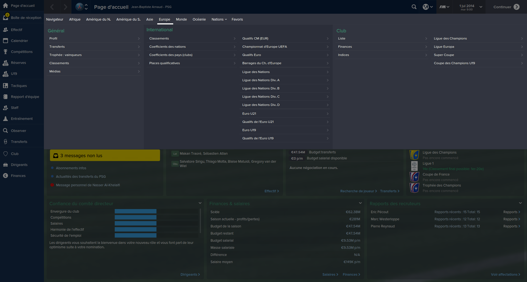The image size is (527, 282).
Task: Click the Sécurité de l'emploi confidence bar
Action: [x=156, y=235]
